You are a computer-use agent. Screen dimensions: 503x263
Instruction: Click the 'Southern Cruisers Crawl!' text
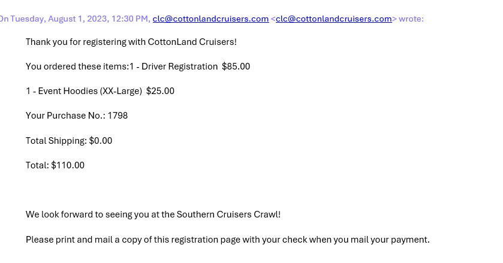coord(228,214)
